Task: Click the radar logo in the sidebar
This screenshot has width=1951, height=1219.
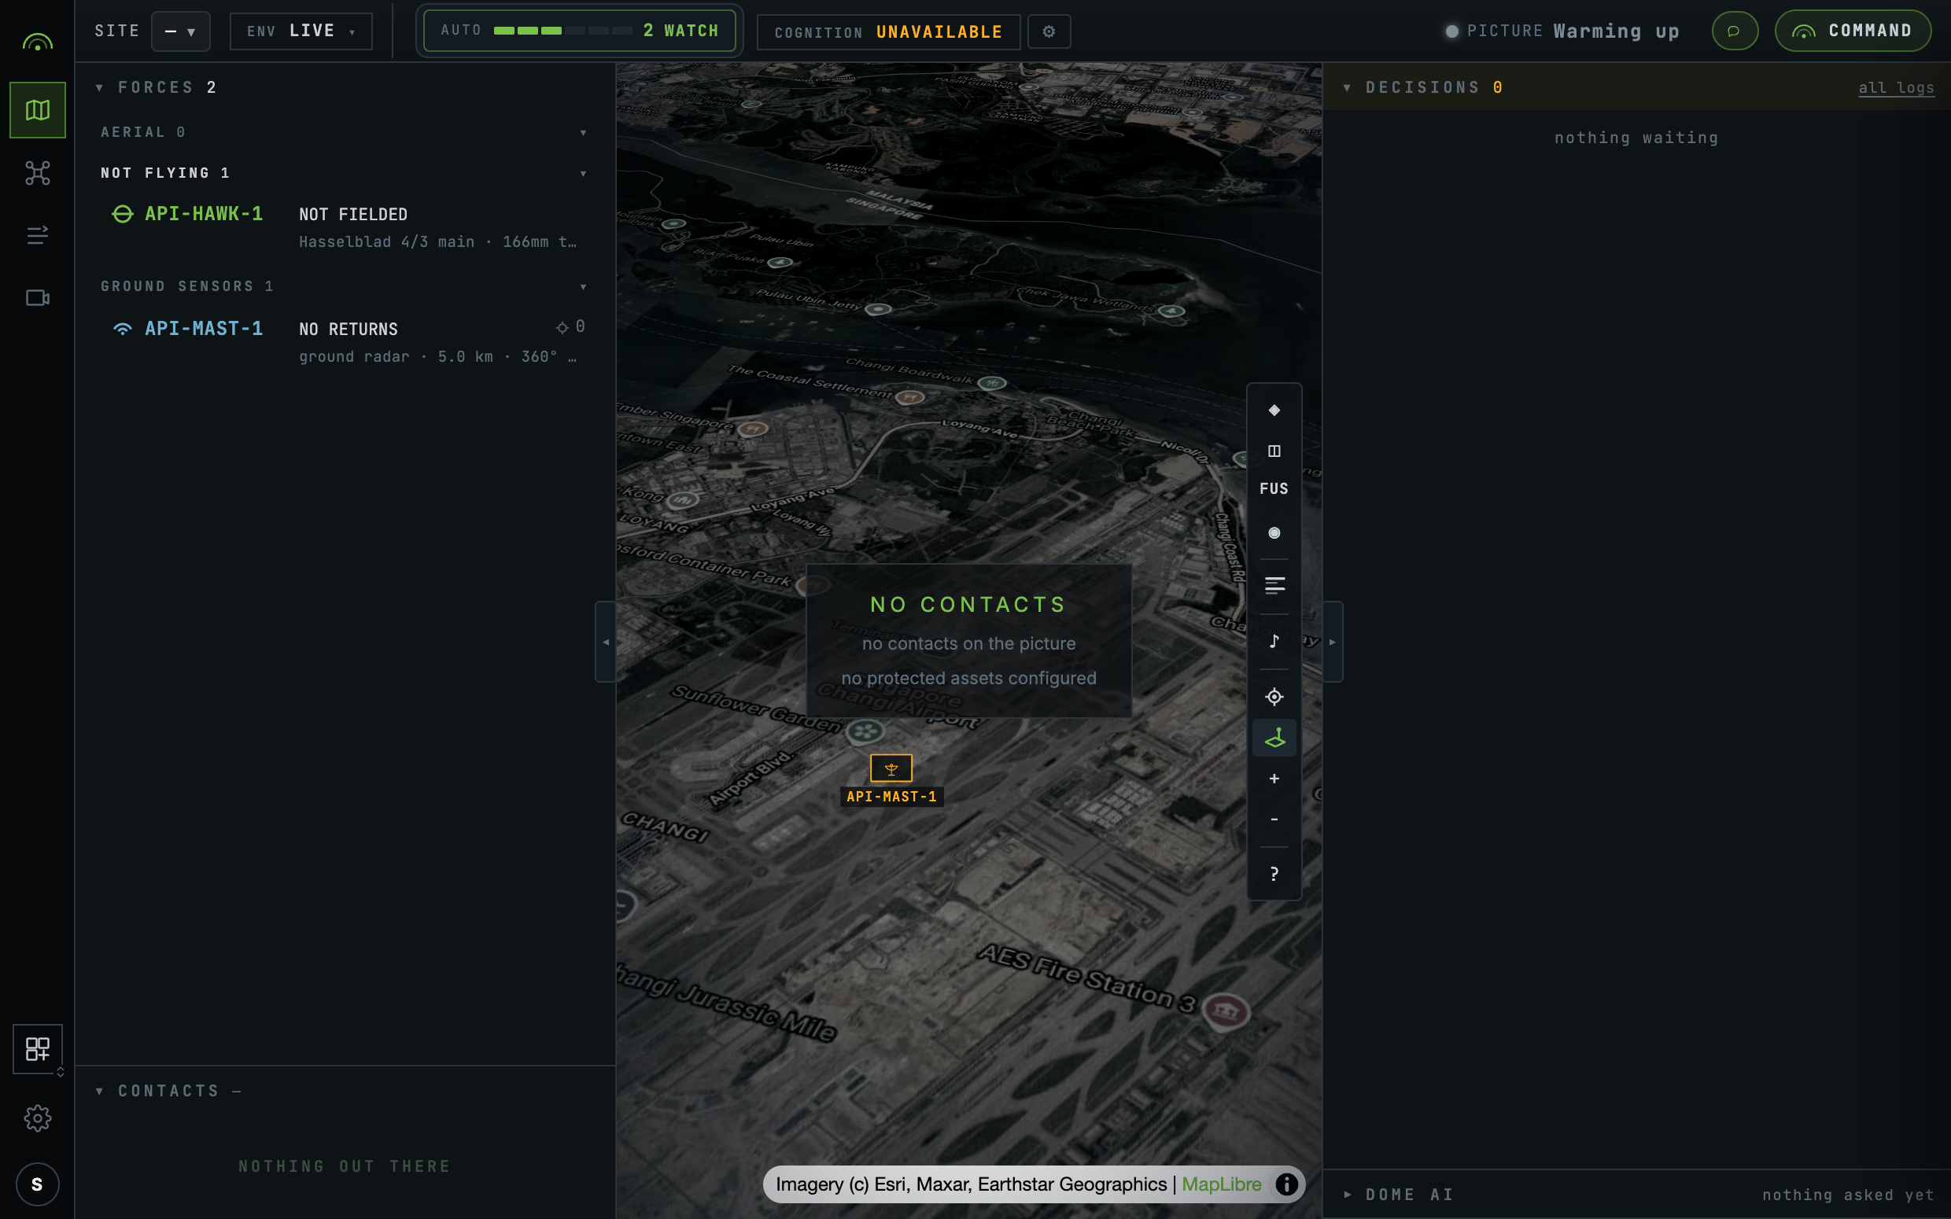Action: coord(37,42)
